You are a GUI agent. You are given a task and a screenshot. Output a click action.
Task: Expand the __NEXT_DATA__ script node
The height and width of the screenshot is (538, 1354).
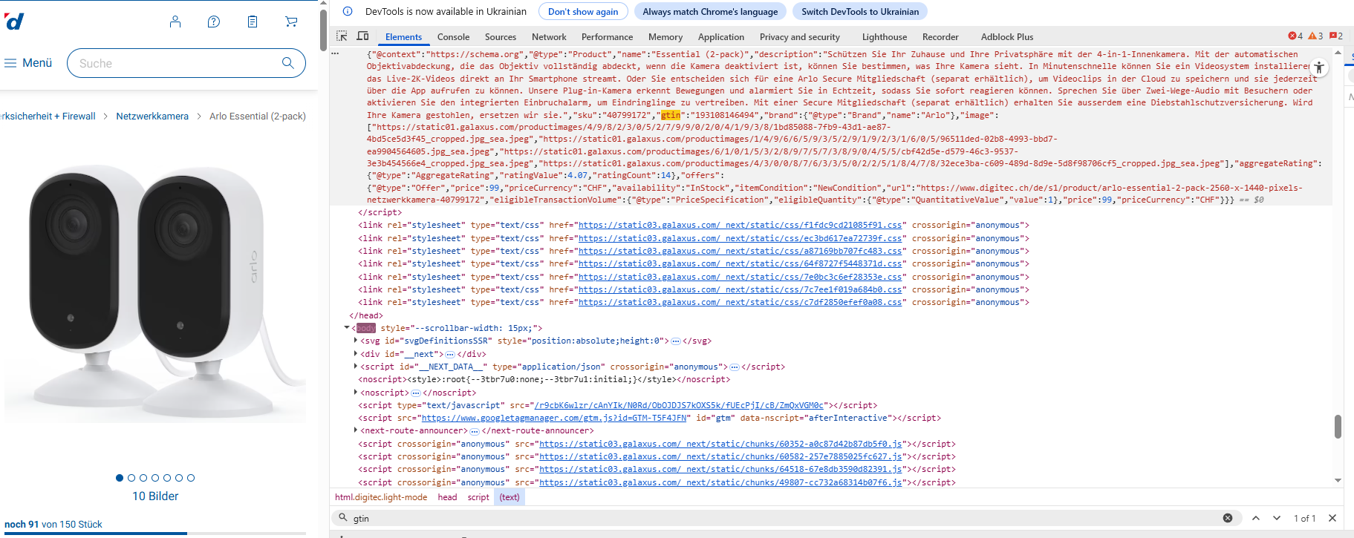(356, 367)
